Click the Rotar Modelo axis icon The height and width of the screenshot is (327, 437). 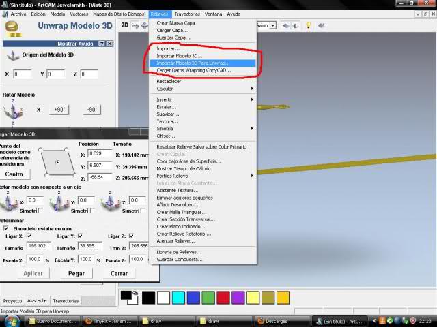click(13, 110)
